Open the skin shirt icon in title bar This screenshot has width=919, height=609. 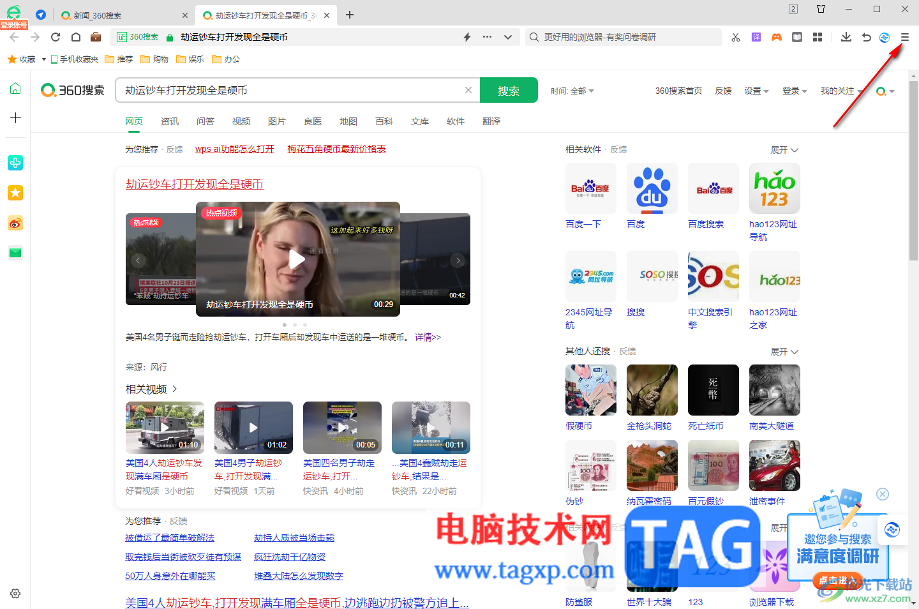point(821,9)
